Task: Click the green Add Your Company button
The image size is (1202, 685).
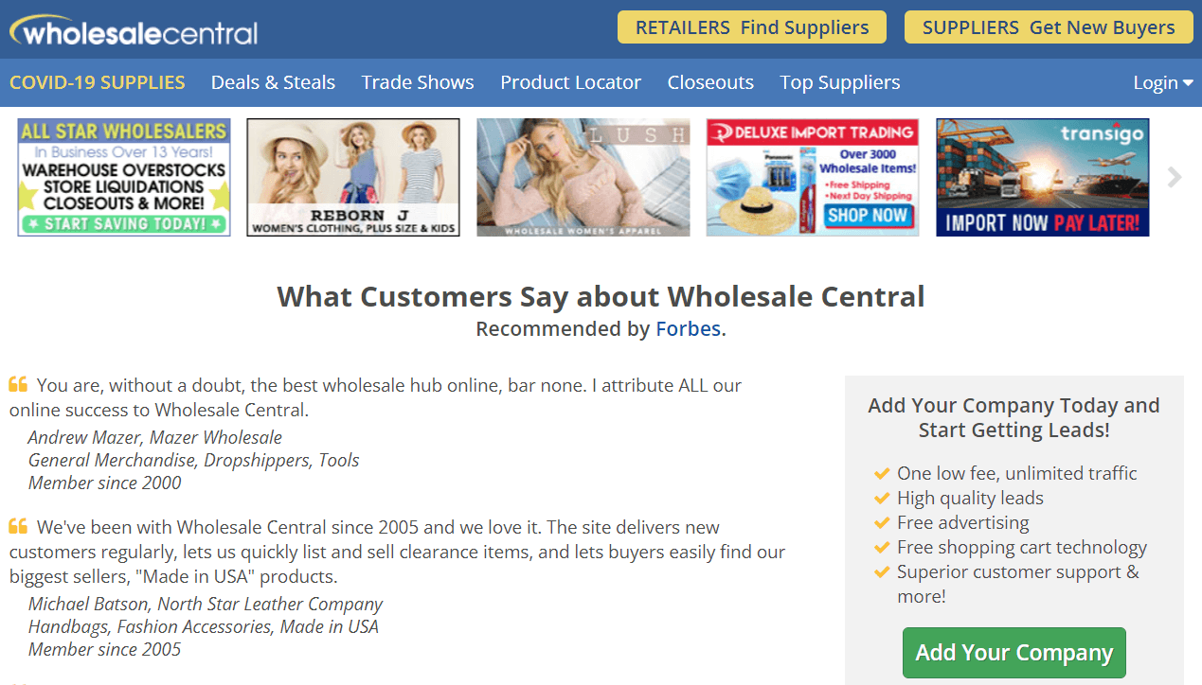Action: tap(1014, 653)
